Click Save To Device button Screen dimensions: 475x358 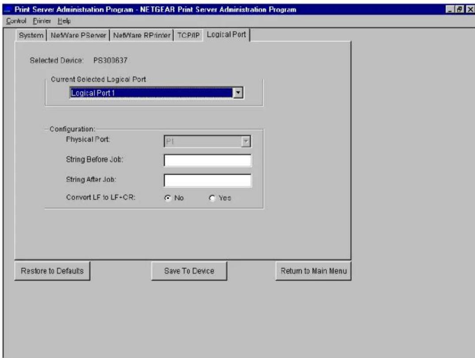pyautogui.click(x=189, y=271)
